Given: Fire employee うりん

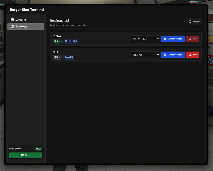Looking at the screenshot, I should (193, 39).
